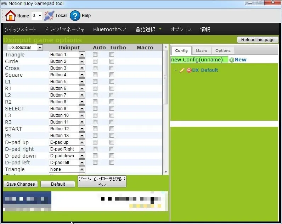This screenshot has height=224, width=282.
Task: Open the ドライバマネージャ menu item
Action: click(64, 29)
